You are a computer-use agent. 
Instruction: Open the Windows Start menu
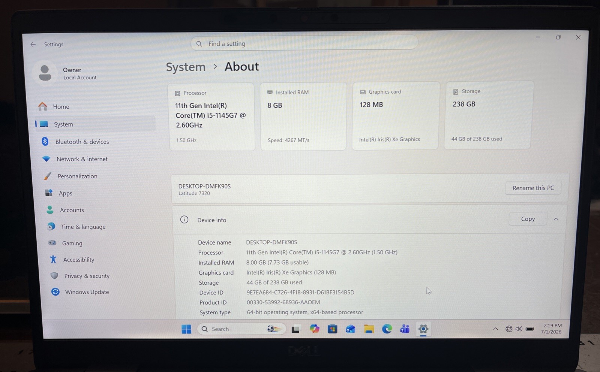(186, 329)
